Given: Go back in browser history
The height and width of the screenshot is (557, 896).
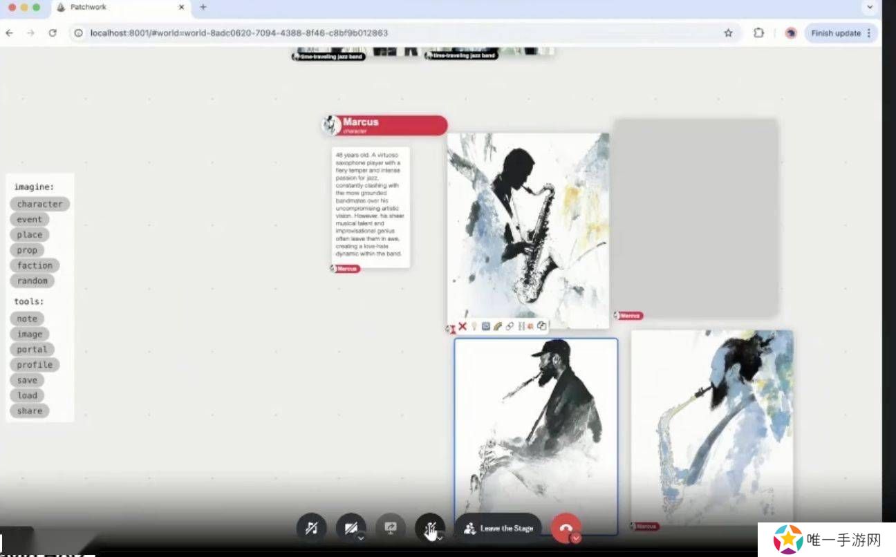Looking at the screenshot, I should coord(10,32).
